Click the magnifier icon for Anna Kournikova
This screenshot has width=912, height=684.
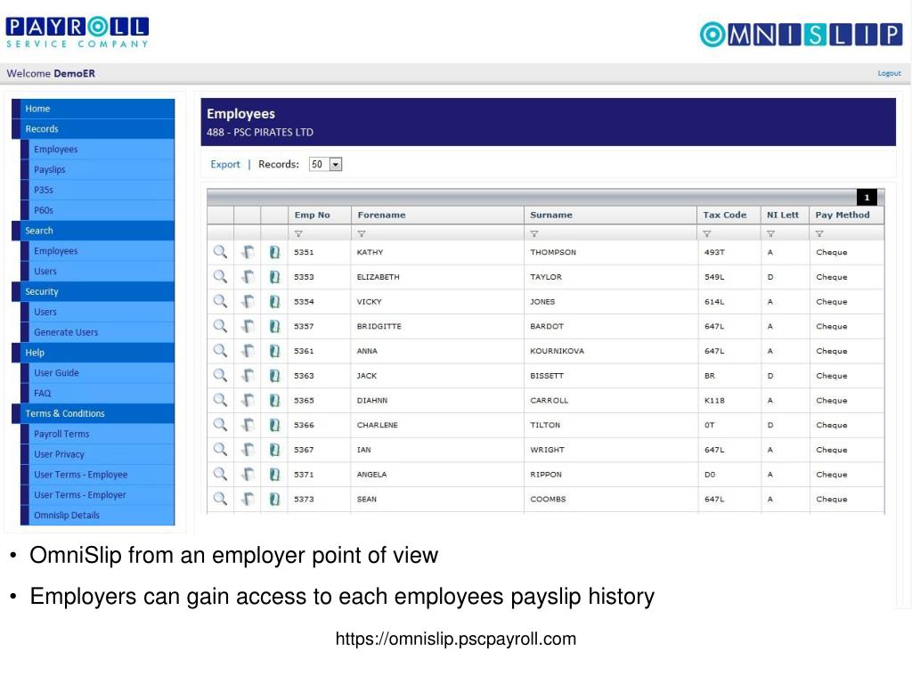click(220, 351)
